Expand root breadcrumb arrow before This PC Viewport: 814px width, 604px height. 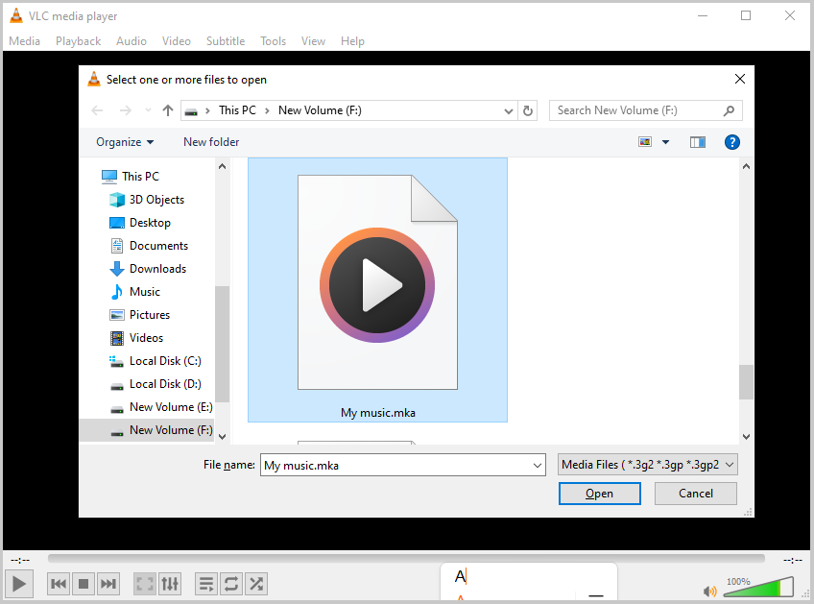click(x=207, y=110)
